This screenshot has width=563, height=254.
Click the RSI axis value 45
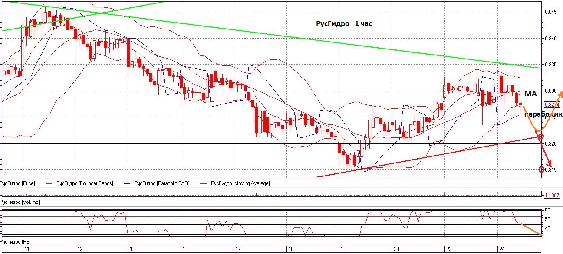click(548, 228)
